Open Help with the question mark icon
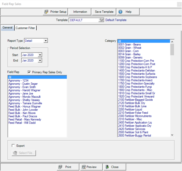Viewport: 182px width, 171px height. tap(120, 12)
